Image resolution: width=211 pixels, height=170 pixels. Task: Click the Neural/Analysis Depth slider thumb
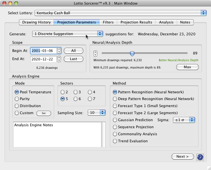pos(132,53)
